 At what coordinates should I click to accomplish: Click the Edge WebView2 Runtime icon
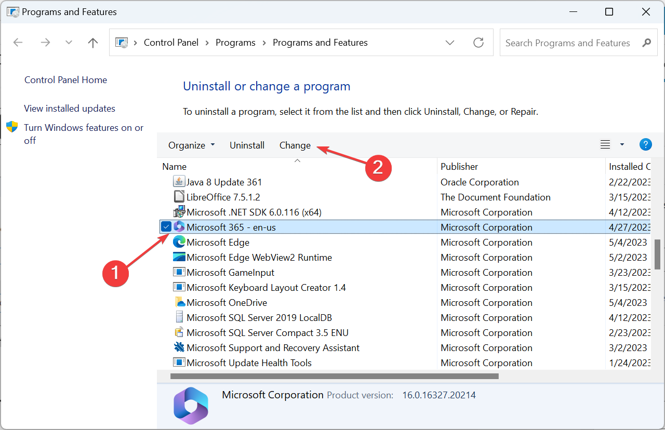179,257
